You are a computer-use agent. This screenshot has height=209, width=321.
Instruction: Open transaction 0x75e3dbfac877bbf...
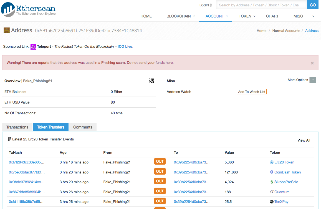(x=27, y=172)
